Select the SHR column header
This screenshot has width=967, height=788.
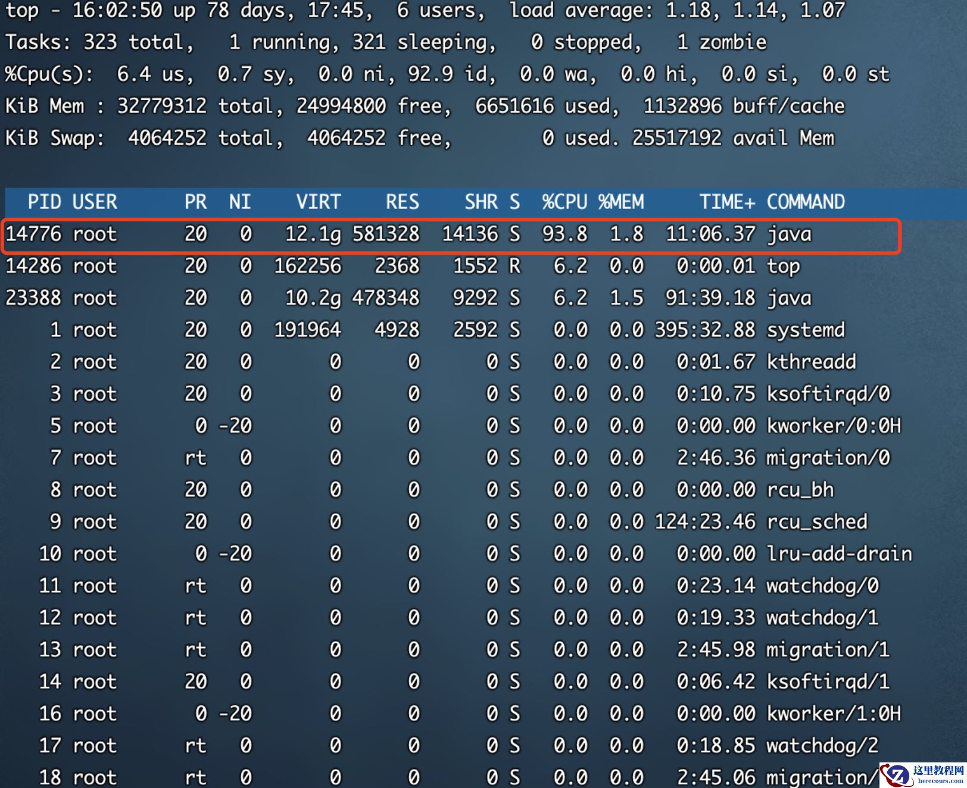click(481, 202)
